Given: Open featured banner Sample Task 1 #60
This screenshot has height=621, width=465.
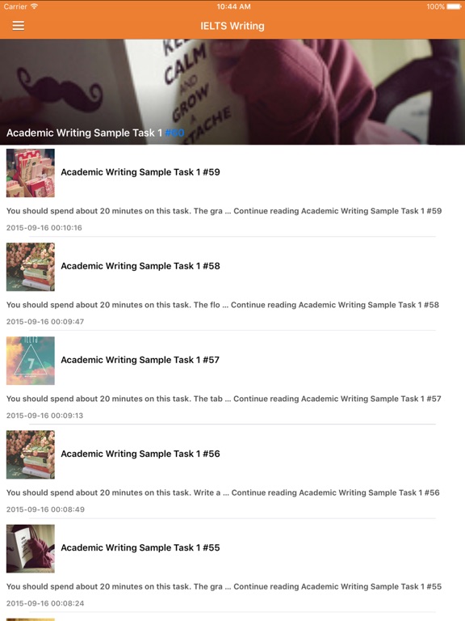Looking at the screenshot, I should pyautogui.click(x=232, y=91).
